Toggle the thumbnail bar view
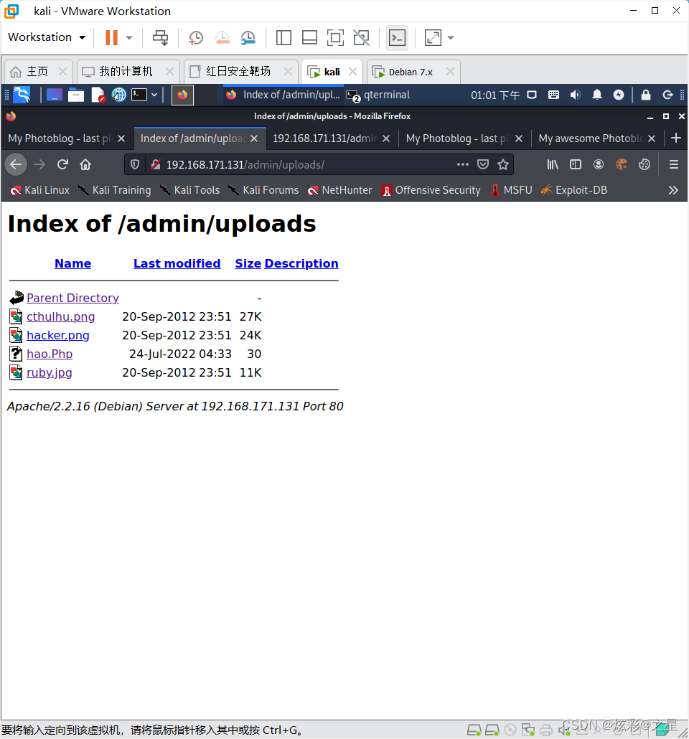 (309, 38)
